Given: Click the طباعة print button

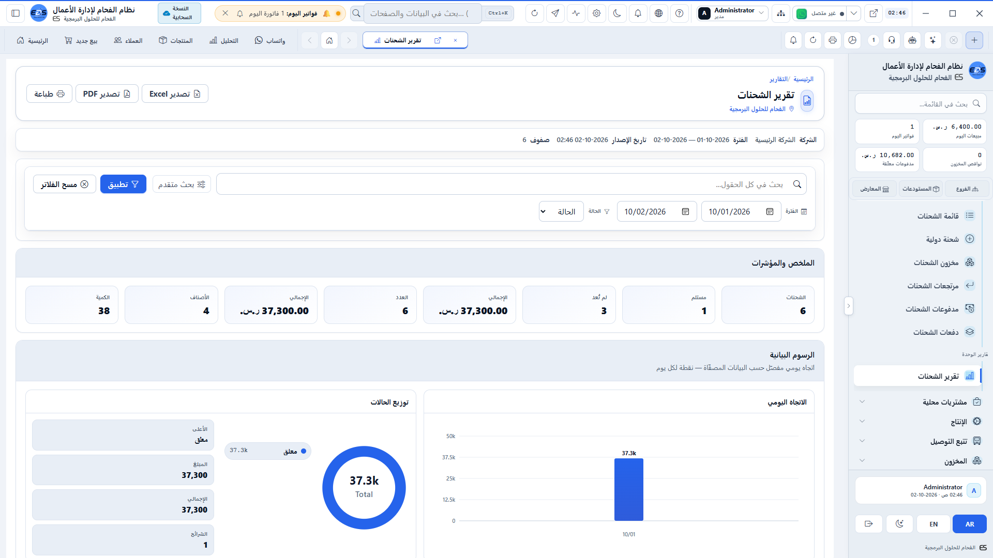Looking at the screenshot, I should tap(49, 94).
